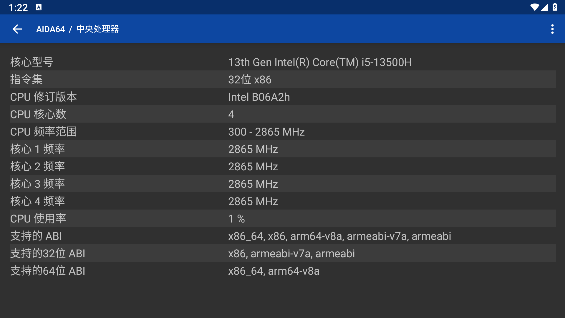Select the x86_64, x86, arm64-v8a ABI list value
Image resolution: width=565 pixels, height=318 pixels.
click(x=339, y=236)
